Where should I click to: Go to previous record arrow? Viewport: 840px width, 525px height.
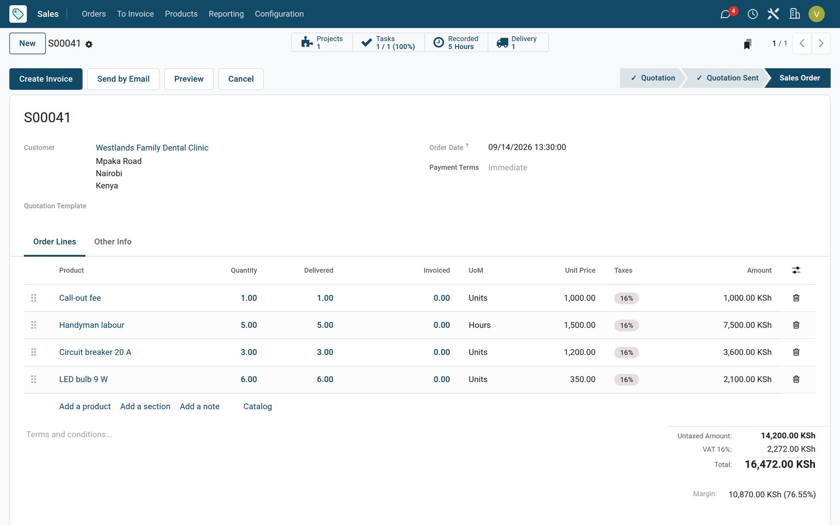click(x=802, y=44)
